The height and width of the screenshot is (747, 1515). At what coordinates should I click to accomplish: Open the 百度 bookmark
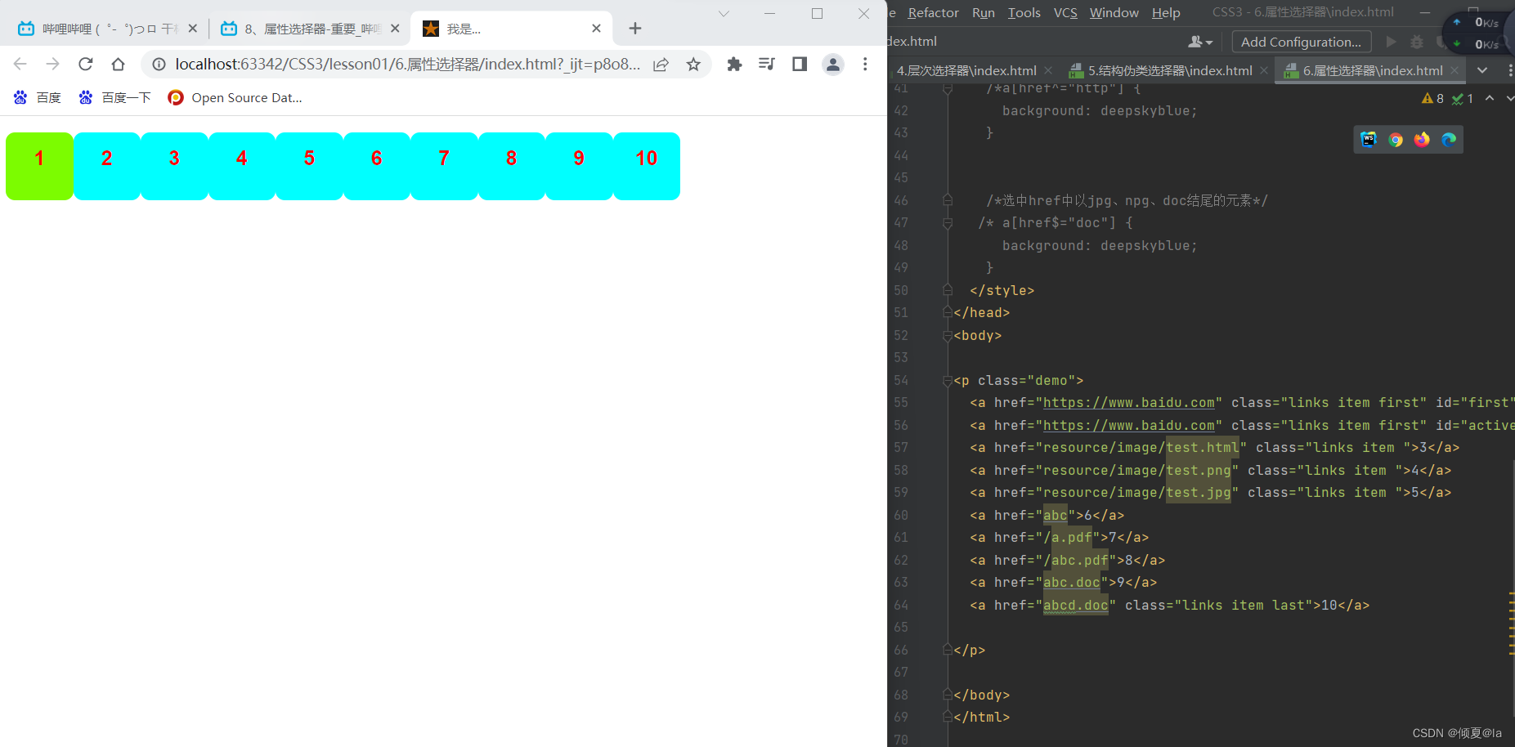[x=38, y=98]
